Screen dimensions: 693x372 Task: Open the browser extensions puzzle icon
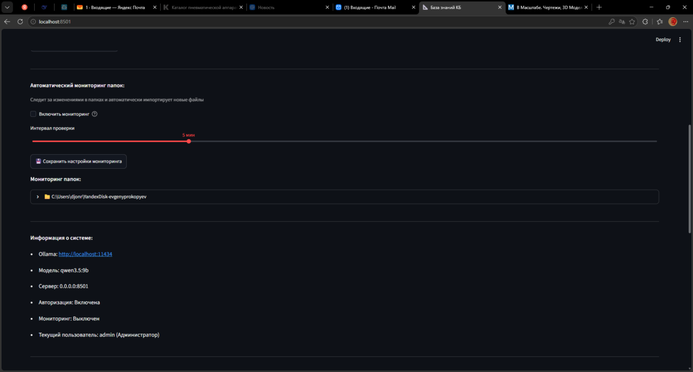pos(645,22)
